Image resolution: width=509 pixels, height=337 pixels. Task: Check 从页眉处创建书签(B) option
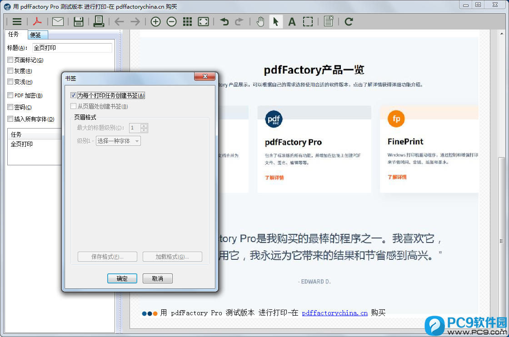click(x=73, y=106)
